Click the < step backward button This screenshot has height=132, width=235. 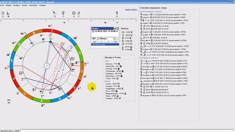click(x=101, y=41)
